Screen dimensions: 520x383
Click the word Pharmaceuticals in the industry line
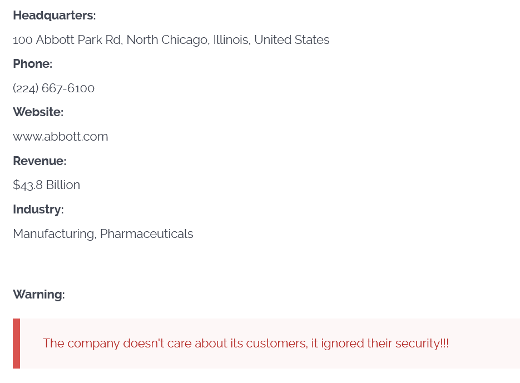pos(146,234)
